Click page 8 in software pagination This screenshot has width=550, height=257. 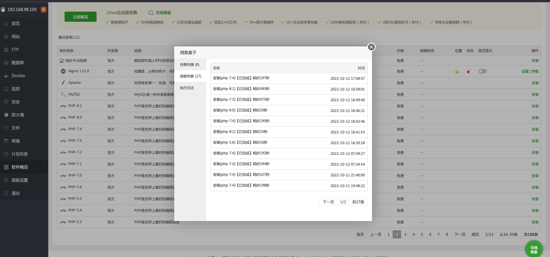(x=447, y=234)
